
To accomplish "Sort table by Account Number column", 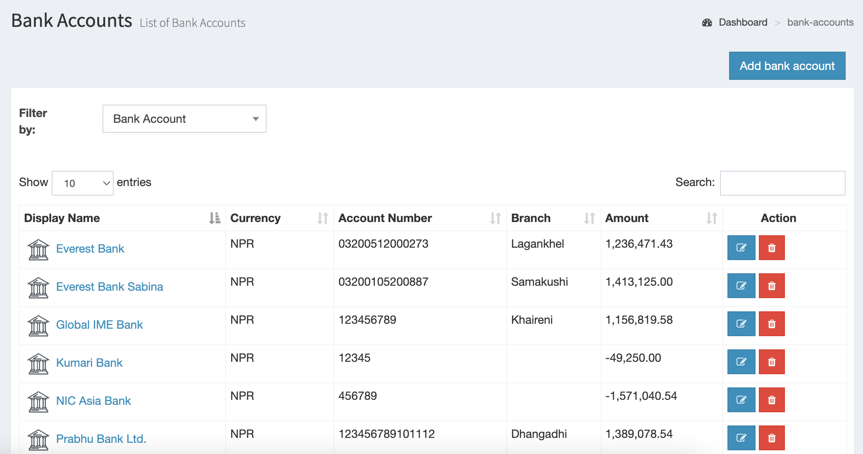I will [x=420, y=218].
